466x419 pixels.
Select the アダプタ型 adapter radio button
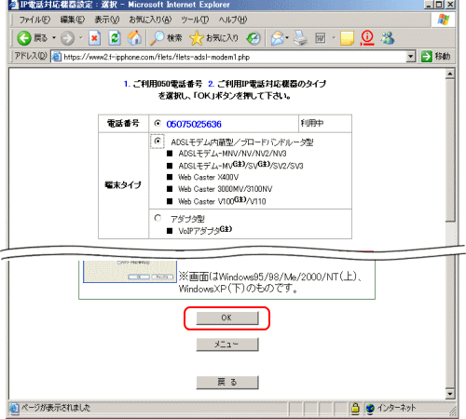click(158, 218)
